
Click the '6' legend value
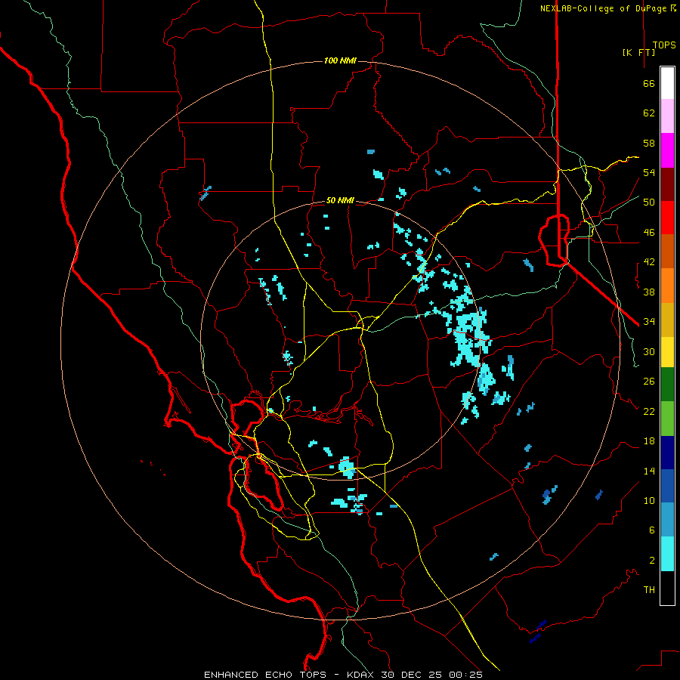click(x=652, y=530)
